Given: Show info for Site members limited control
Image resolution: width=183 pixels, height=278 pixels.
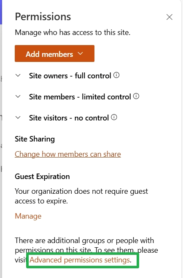Looking at the screenshot, I should [x=136, y=96].
